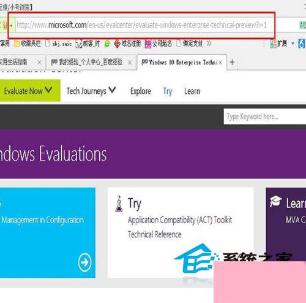Image resolution: width=306 pixels, height=303 pixels.
Task: Open the 公司起名 bookmark
Action: pos(159,44)
